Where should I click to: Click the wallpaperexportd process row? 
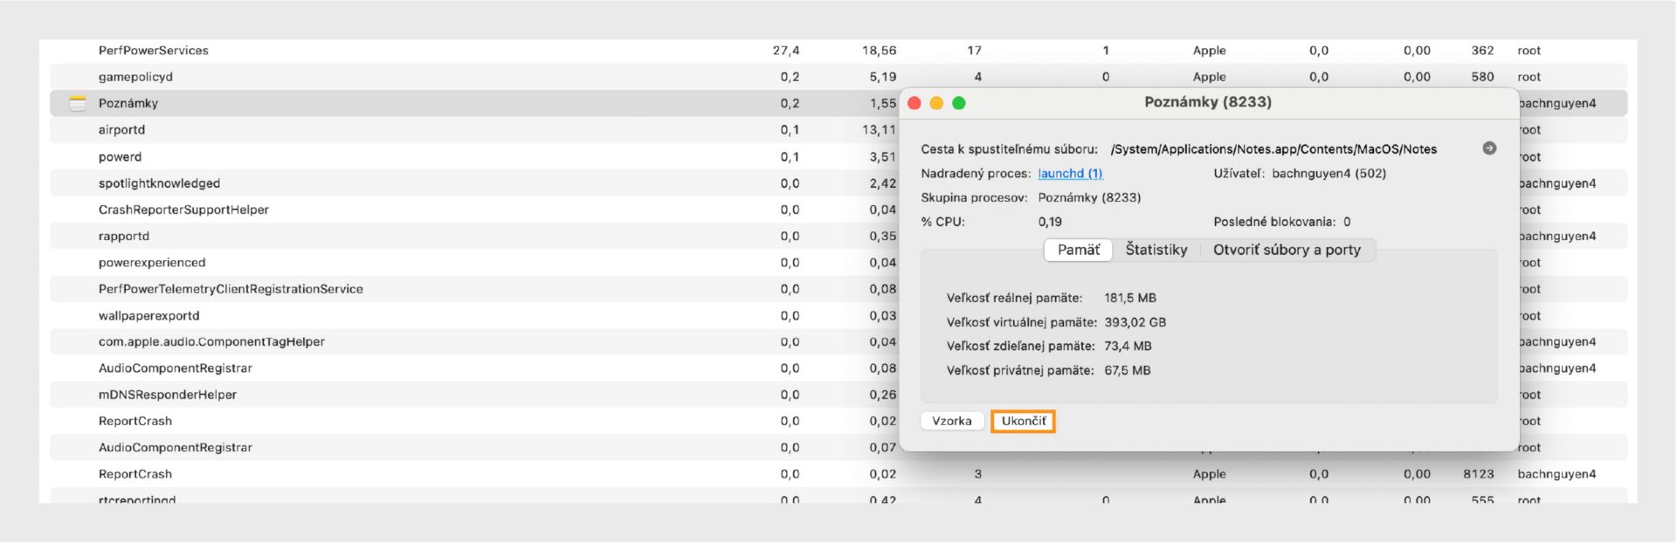click(x=148, y=316)
